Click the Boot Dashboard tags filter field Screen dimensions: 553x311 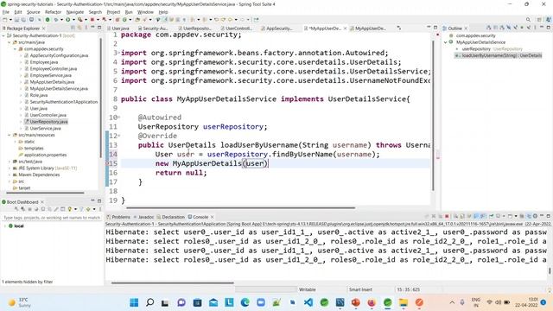tap(52, 218)
